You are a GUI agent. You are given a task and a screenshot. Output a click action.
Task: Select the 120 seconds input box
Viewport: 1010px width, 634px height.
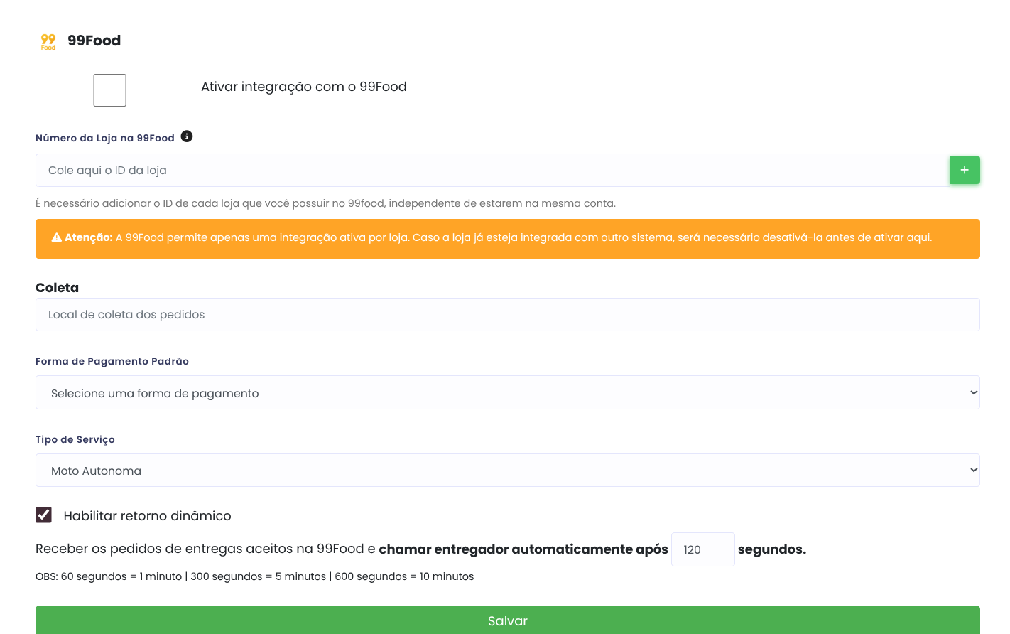click(x=702, y=549)
